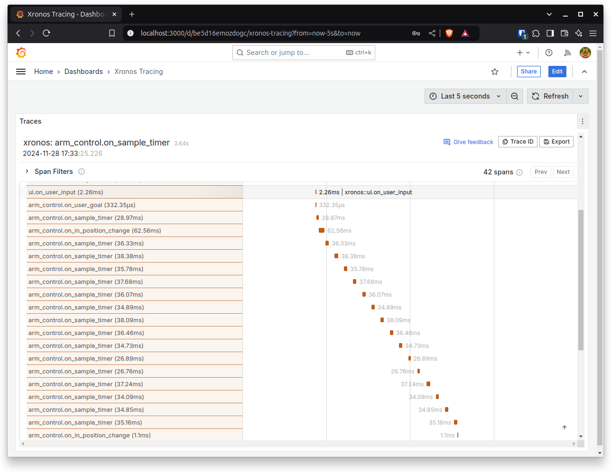Click the trace panel horizontal scrollbar

coord(298,444)
